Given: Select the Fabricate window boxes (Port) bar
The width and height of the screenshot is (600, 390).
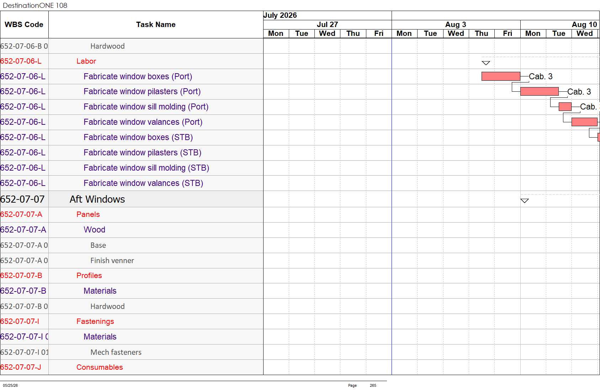Looking at the screenshot, I should (501, 76).
